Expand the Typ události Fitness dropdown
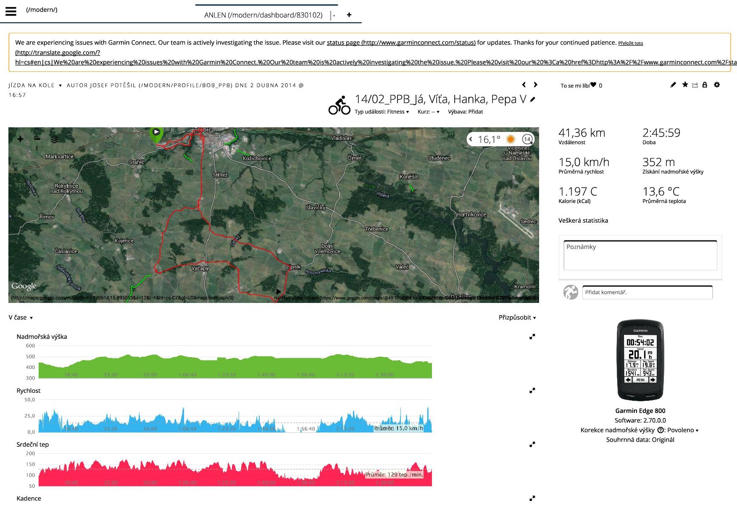Image resolution: width=737 pixels, height=521 pixels. coord(382,112)
